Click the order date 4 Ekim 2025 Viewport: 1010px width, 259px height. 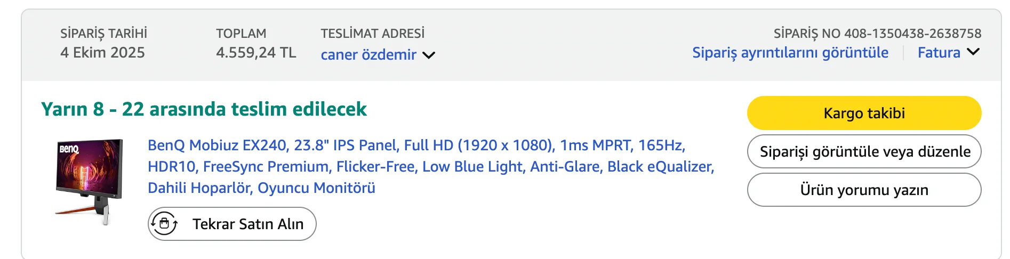pos(102,52)
